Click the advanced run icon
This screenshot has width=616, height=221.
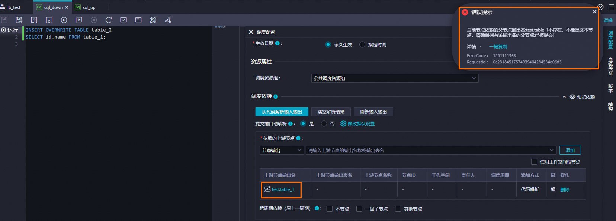(79, 20)
